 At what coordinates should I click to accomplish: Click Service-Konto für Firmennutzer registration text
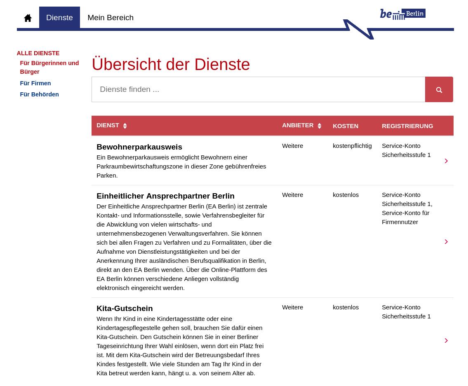(405, 218)
